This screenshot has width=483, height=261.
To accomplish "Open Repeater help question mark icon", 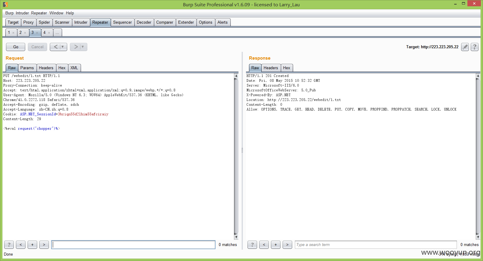I will click(x=475, y=47).
